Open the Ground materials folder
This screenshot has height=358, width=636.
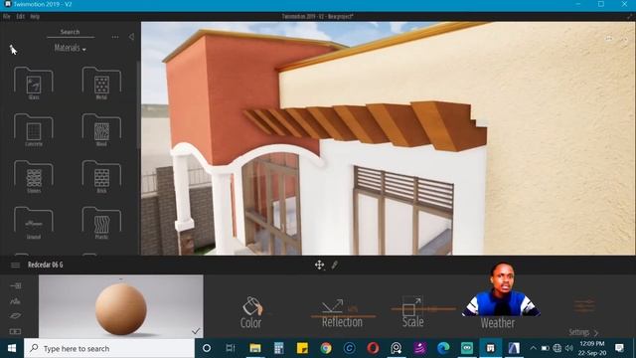(34, 223)
